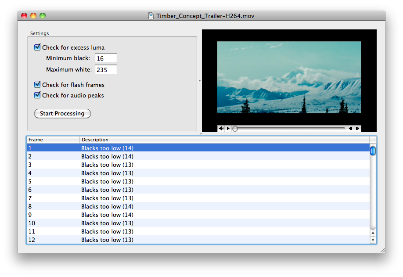This screenshot has width=403, height=277.
Task: Click the movie file icon in title bar
Action: coord(151,16)
